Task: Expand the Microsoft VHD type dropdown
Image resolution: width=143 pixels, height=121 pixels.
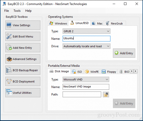Action: click(x=86, y=79)
